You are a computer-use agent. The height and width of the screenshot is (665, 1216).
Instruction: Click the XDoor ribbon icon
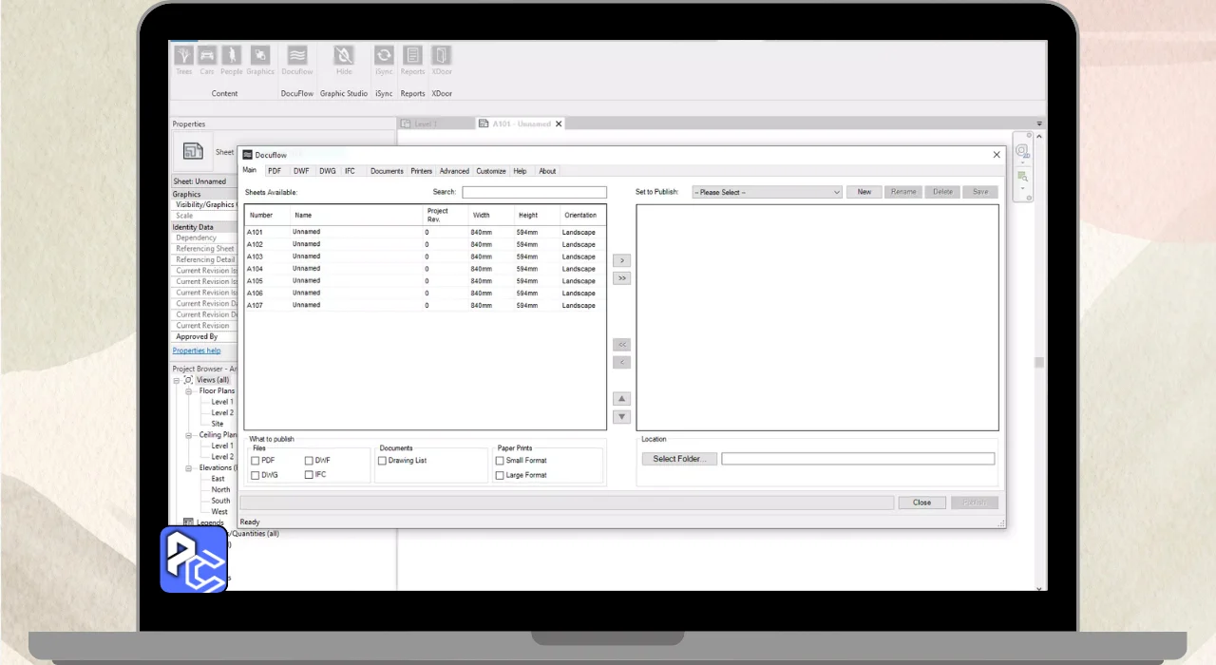442,56
